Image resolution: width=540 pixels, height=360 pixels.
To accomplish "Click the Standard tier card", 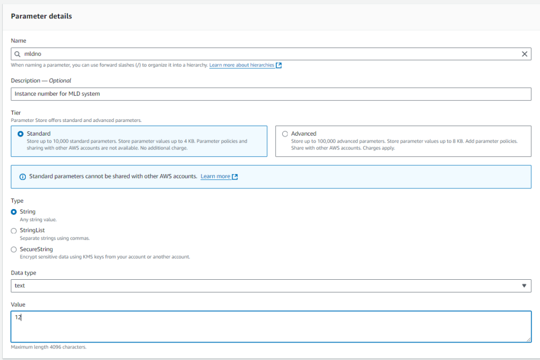I will coord(139,140).
